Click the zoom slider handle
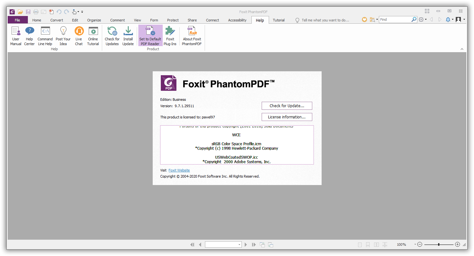 439,244
